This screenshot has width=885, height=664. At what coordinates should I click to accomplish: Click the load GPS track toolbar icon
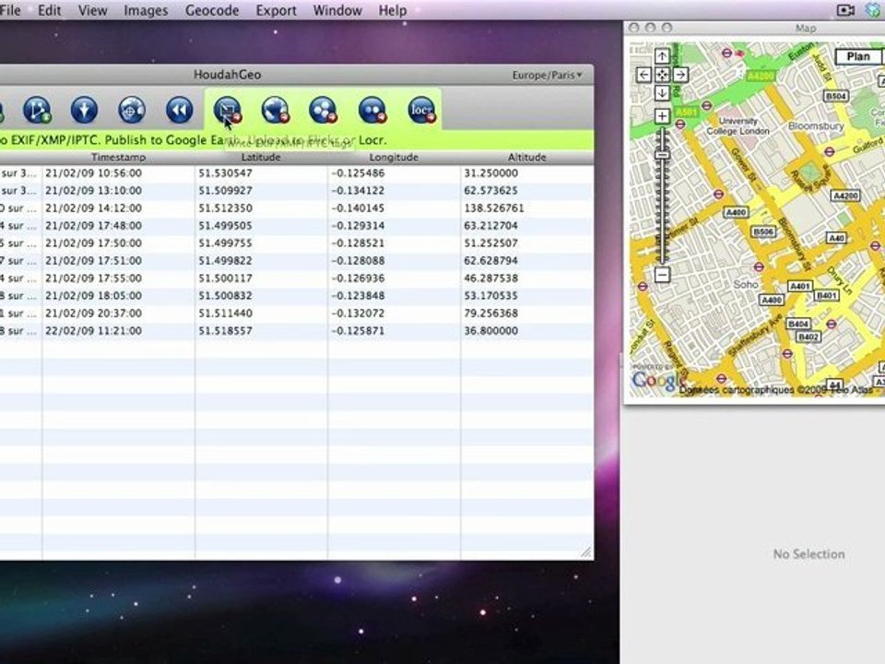37,110
